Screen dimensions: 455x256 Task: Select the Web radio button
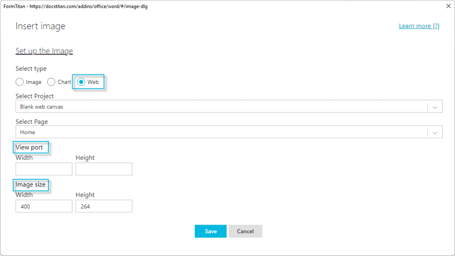pos(81,82)
